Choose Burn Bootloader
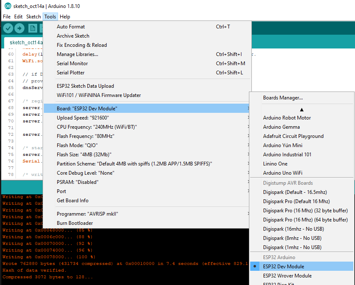This screenshot has height=285, width=355. [x=147, y=223]
